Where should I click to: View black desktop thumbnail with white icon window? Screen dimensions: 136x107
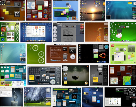coord(120,97)
